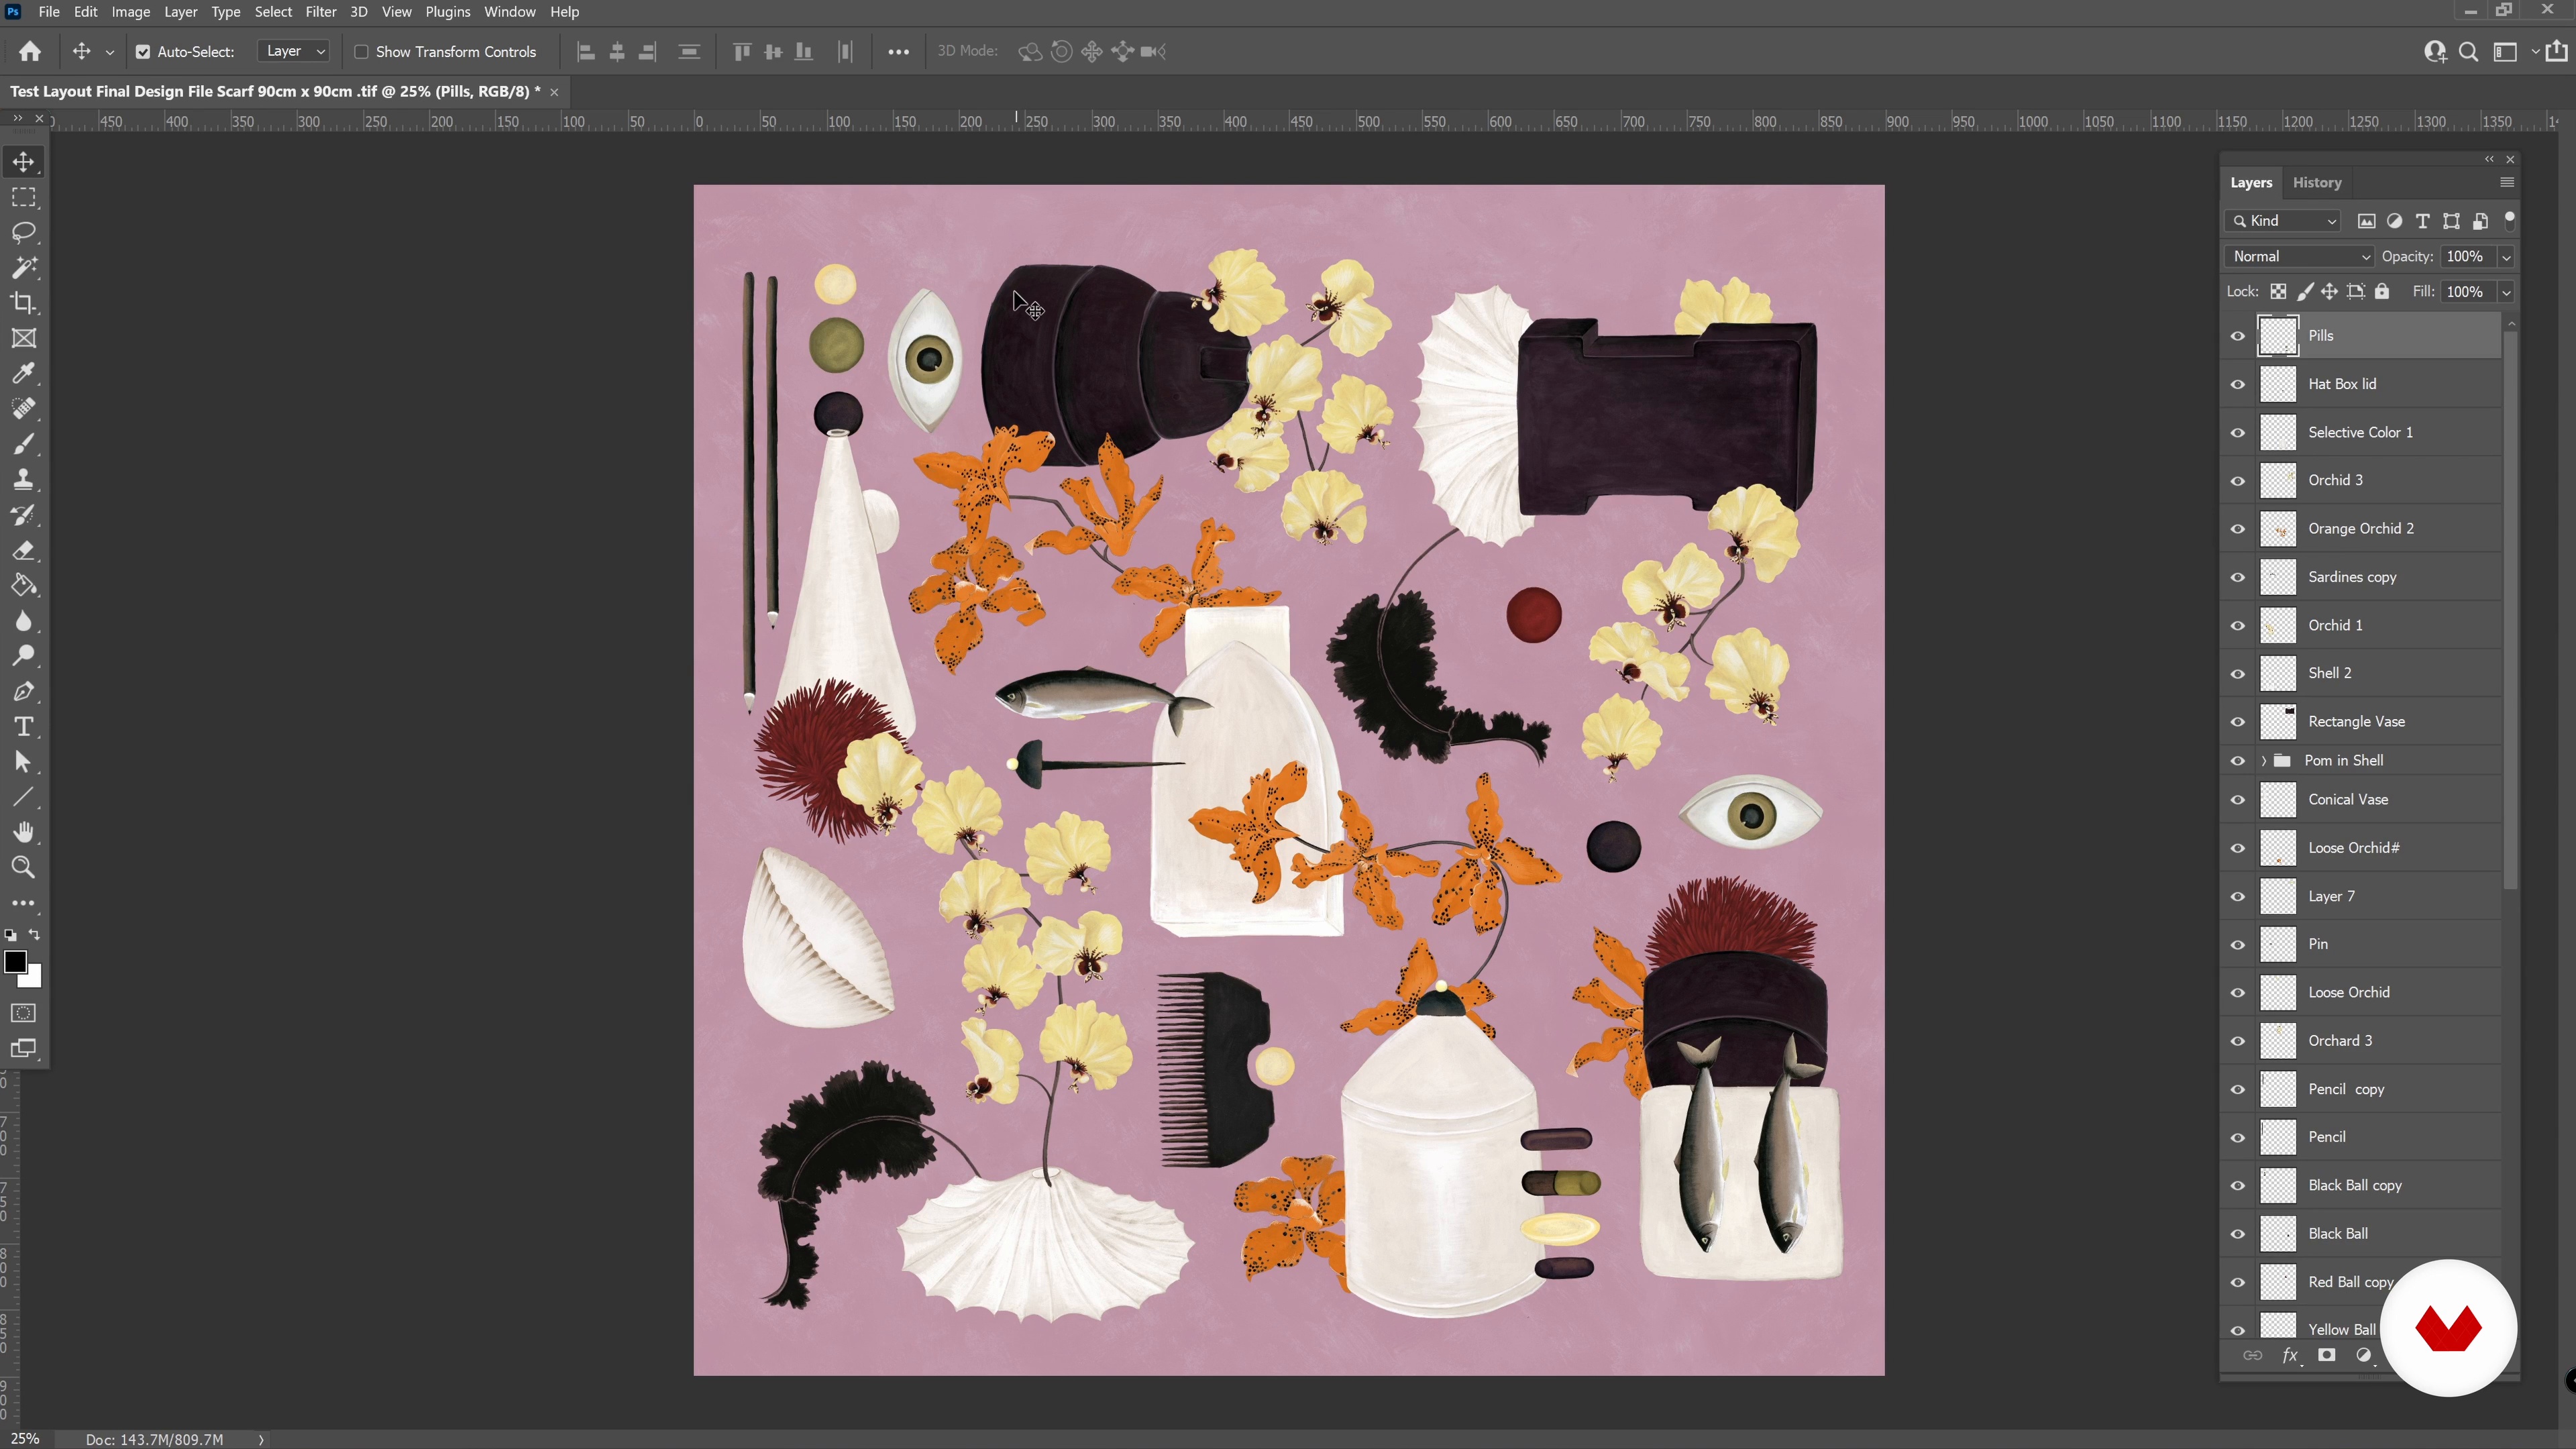The width and height of the screenshot is (2576, 1449).
Task: Hide the Hat Box lid layer
Action: pyautogui.click(x=2238, y=384)
